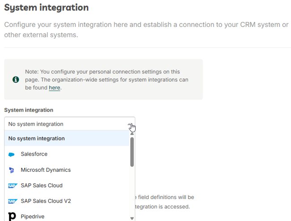Click the 'Configure your system integration here' description

[x=146, y=30]
